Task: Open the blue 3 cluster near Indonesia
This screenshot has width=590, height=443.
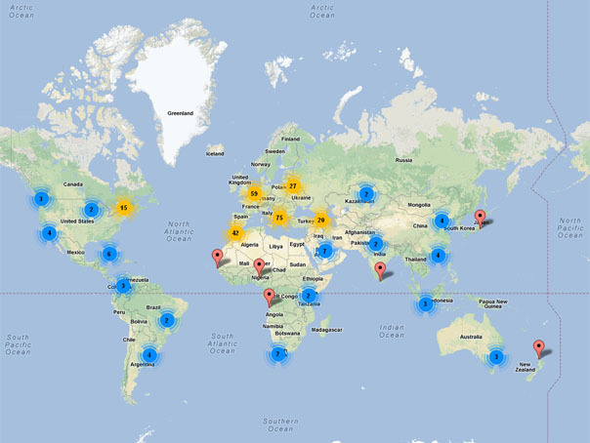Action: click(x=425, y=304)
